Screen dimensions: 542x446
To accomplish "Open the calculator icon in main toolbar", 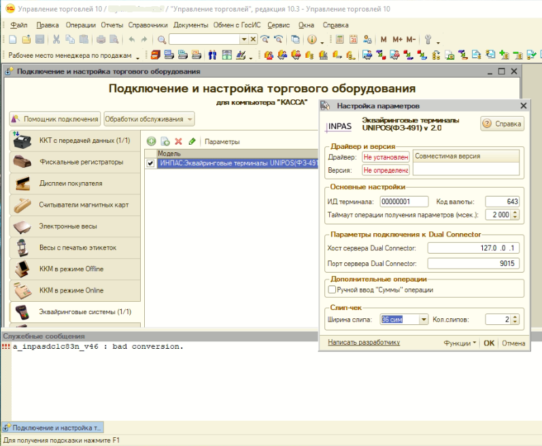I will 339,40.
